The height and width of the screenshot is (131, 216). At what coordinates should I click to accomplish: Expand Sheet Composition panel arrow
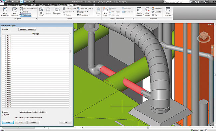[133, 19]
